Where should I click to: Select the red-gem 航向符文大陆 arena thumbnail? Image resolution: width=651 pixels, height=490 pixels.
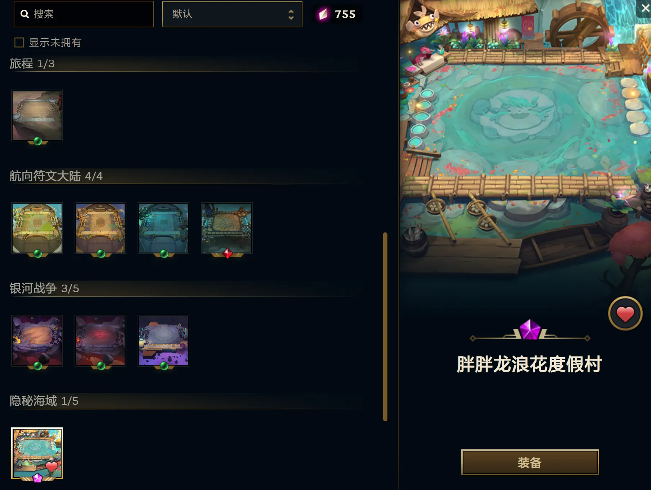(227, 228)
